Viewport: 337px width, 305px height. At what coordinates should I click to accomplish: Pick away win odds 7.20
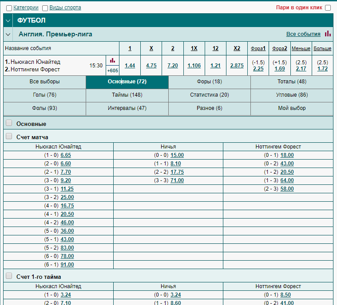point(173,66)
